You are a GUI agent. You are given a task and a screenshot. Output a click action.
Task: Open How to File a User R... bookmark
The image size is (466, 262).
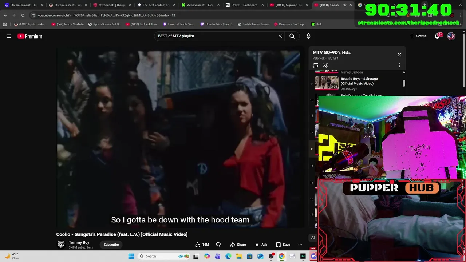pos(217,24)
